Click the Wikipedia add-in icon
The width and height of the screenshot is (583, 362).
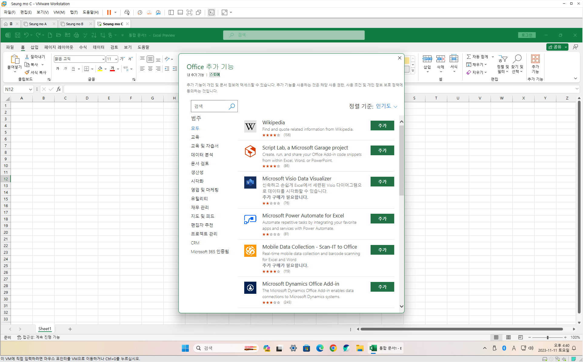click(250, 126)
